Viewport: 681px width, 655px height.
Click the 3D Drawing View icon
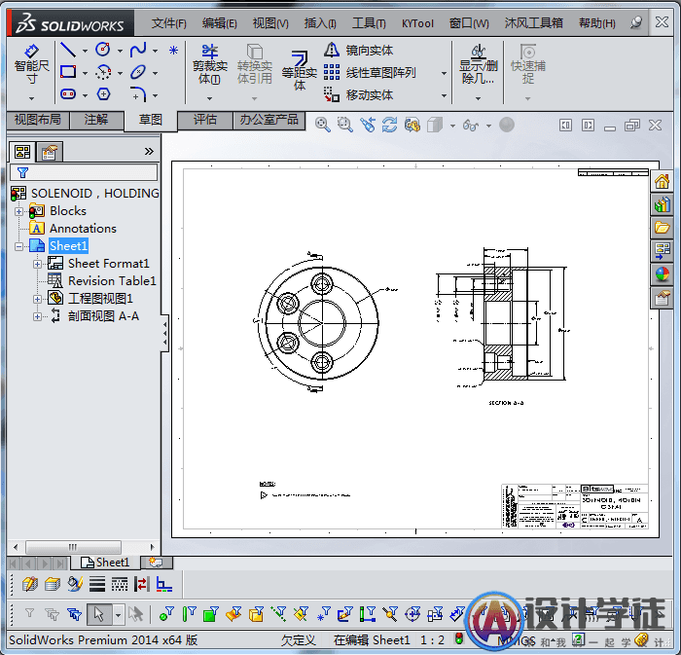pyautogui.click(x=412, y=126)
